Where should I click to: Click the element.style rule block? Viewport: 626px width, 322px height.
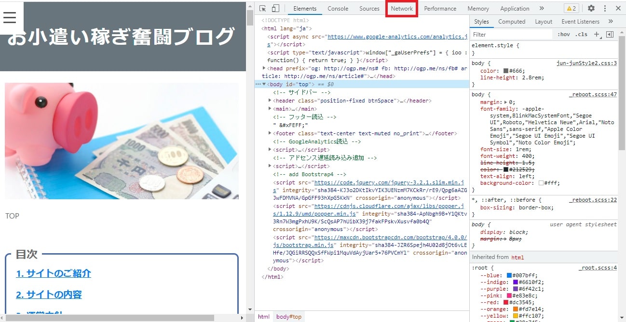(x=544, y=49)
